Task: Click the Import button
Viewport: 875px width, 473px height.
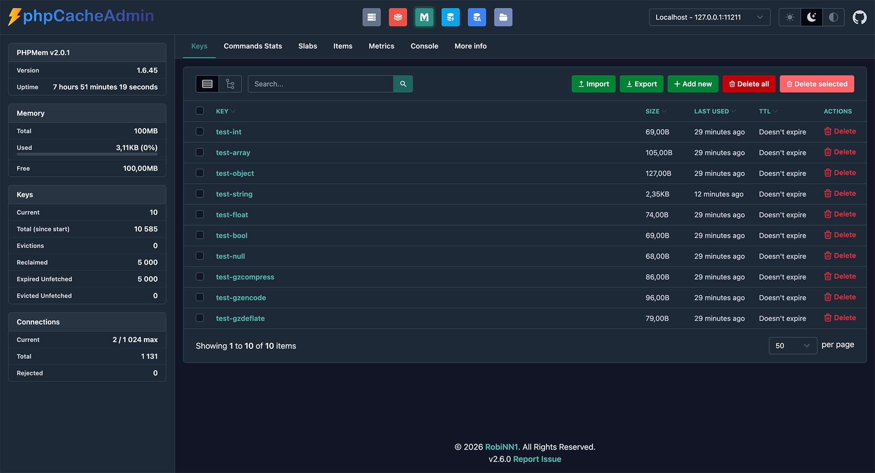Action: point(593,84)
